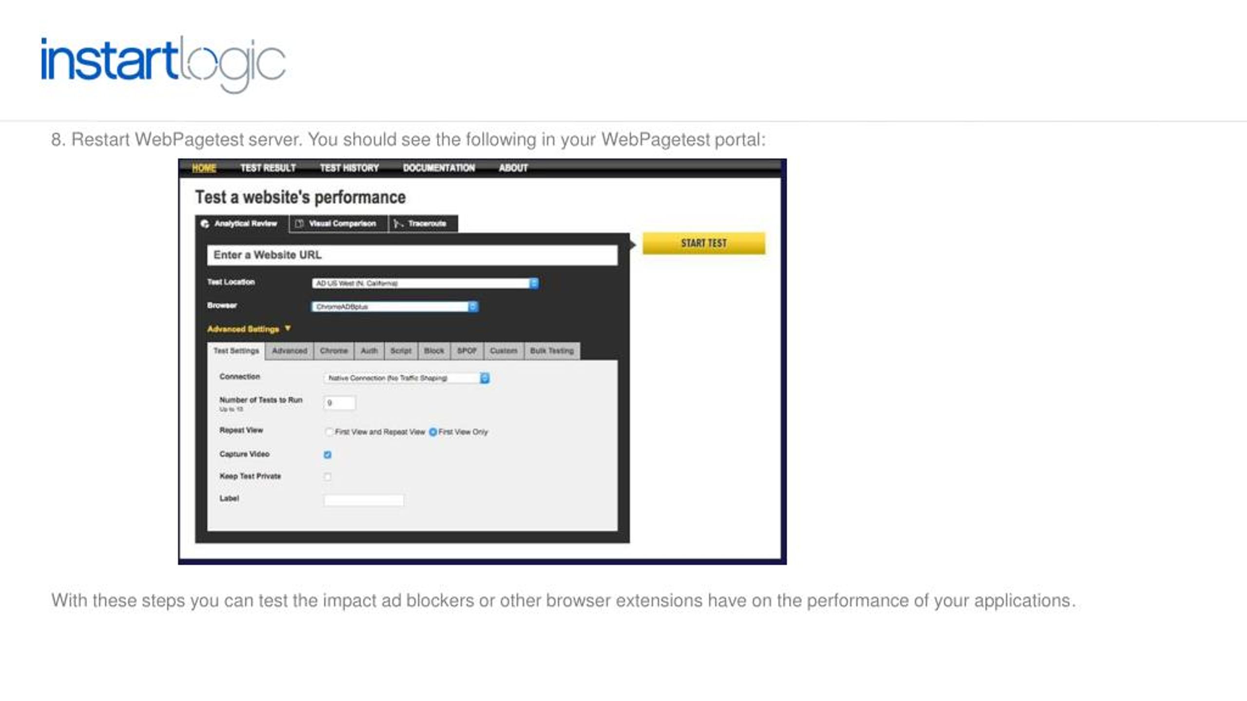1247x701 pixels.
Task: Click the Advanced Settings disclosure triangle
Action: 288,328
